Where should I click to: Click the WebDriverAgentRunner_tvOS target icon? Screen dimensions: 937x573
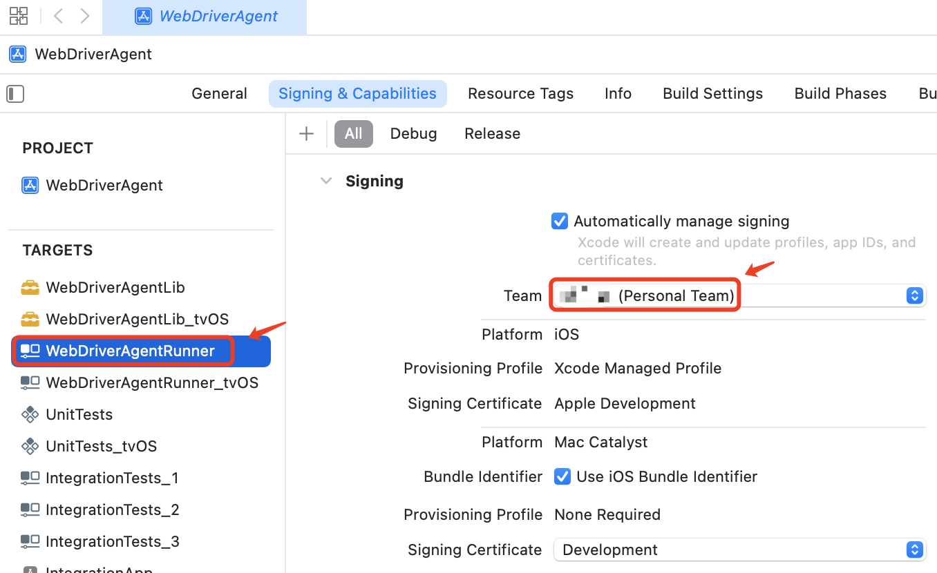(x=30, y=382)
